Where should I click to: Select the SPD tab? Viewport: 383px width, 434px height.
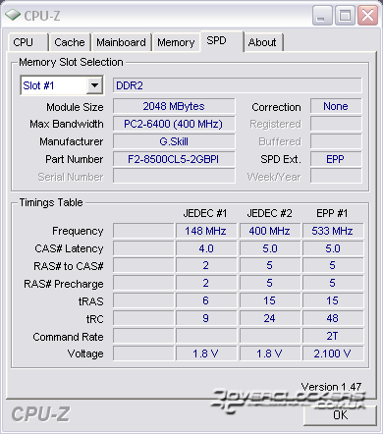pyautogui.click(x=222, y=41)
